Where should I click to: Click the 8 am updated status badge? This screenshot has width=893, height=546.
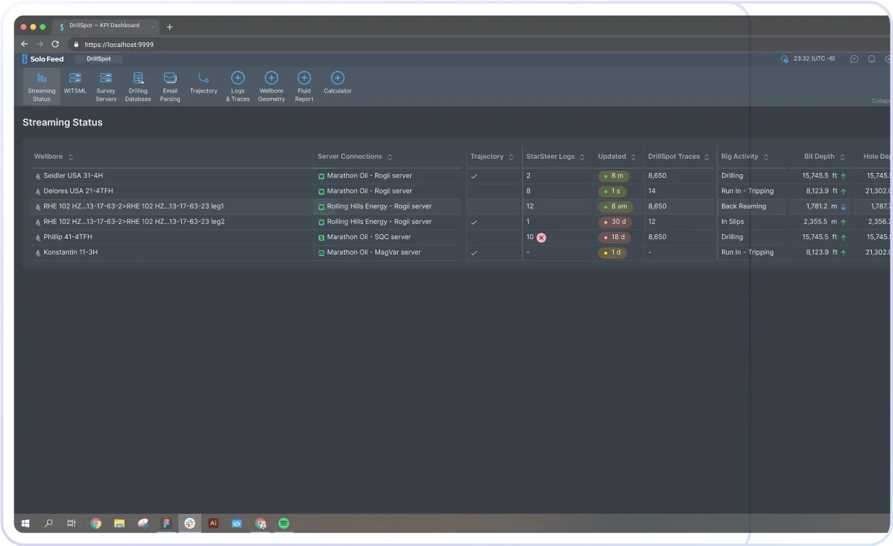click(616, 206)
